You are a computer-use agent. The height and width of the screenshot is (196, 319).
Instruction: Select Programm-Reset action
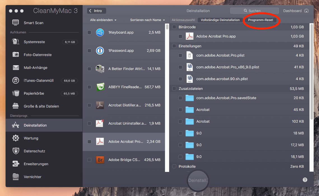(260, 20)
